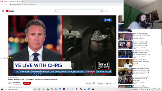
Task: Go to YouTube home via logo
Action: (x=10, y=11)
